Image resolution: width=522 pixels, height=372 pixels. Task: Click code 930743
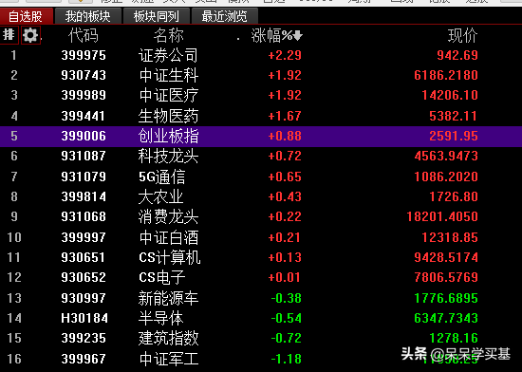coord(84,75)
